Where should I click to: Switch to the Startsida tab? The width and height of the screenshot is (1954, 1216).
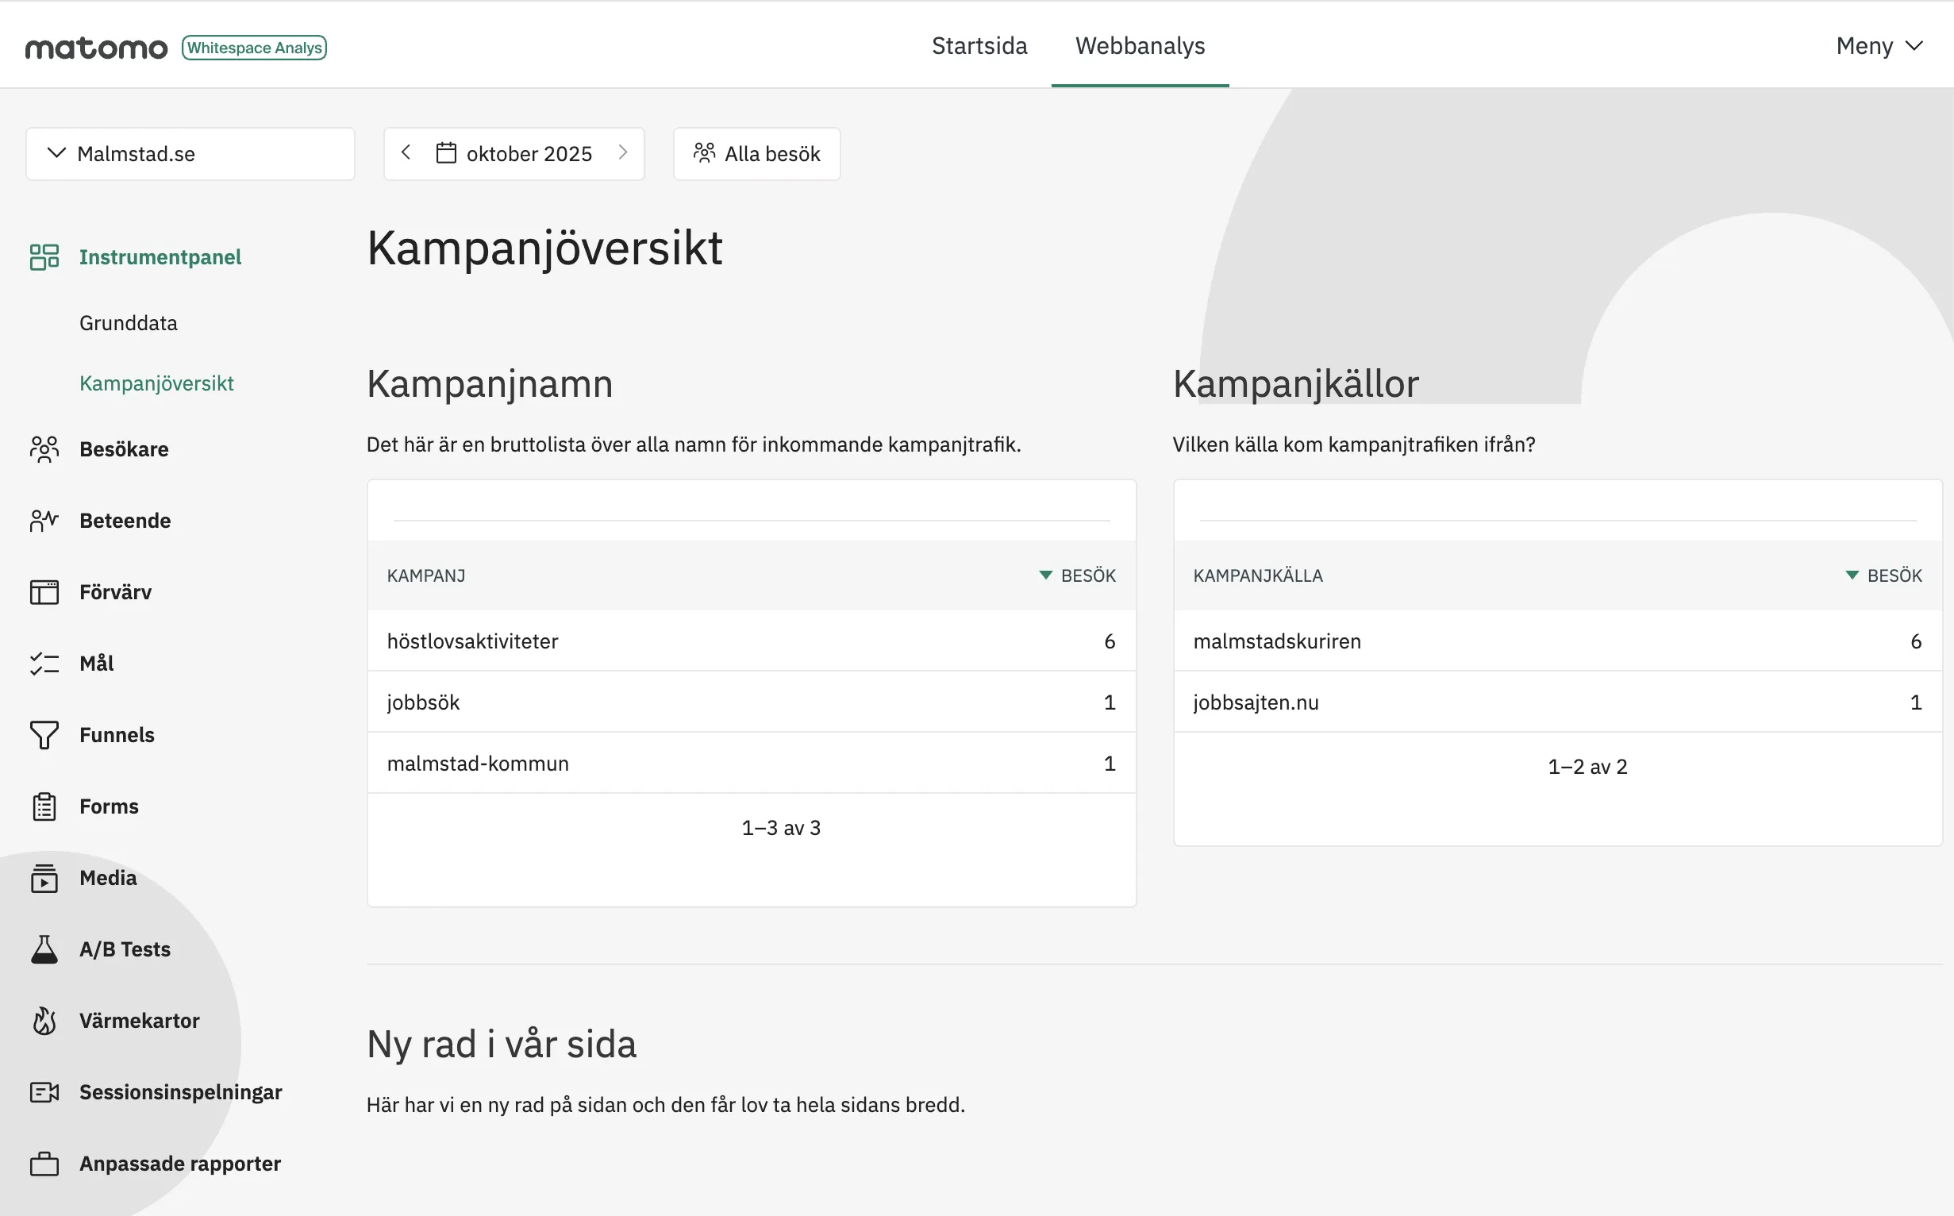[979, 46]
